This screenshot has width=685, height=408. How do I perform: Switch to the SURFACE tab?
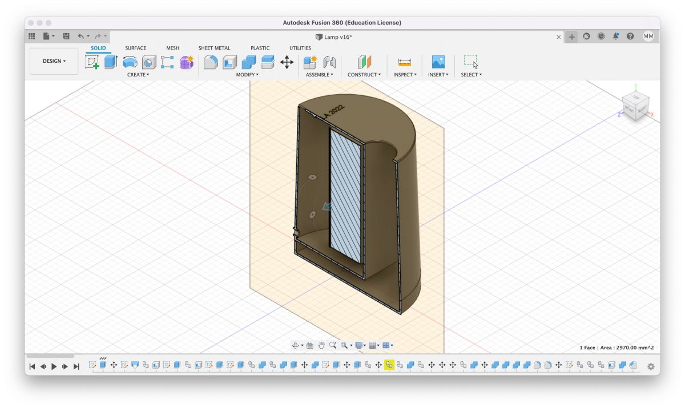coord(136,48)
